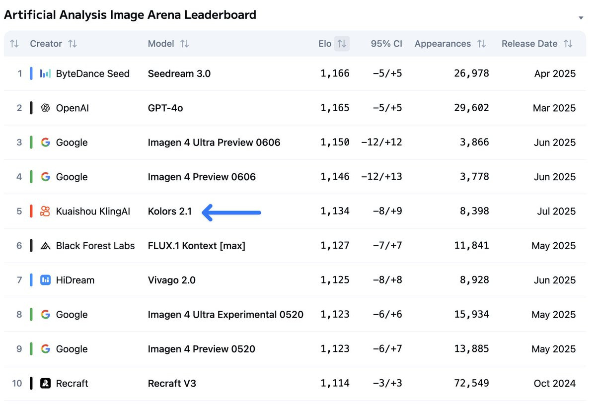The image size is (596, 404).
Task: Open the Recraft V3 model entry
Action: [x=172, y=383]
